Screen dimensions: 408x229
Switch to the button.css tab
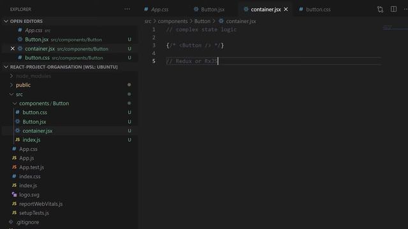click(x=315, y=10)
